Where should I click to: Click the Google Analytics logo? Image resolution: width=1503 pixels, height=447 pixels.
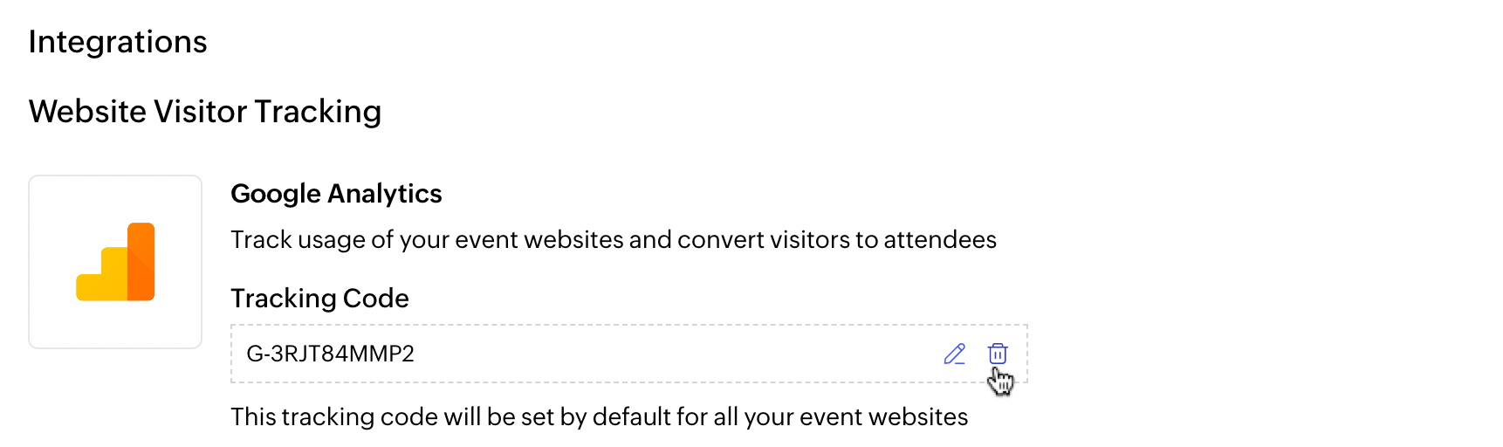click(115, 262)
